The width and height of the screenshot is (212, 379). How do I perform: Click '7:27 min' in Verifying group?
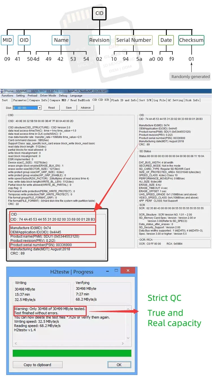83,294
